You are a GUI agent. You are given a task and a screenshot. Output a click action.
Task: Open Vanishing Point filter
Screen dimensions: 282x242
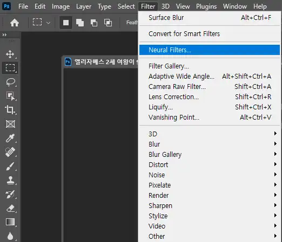(210, 117)
